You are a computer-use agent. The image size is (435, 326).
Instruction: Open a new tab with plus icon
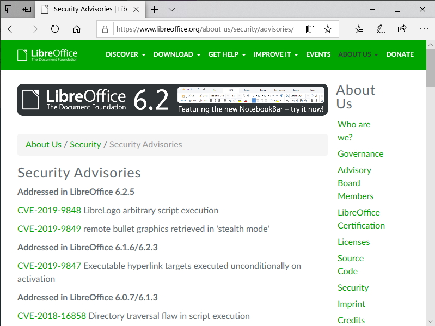(154, 9)
